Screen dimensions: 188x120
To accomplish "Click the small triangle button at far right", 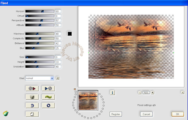I will (182, 92).
